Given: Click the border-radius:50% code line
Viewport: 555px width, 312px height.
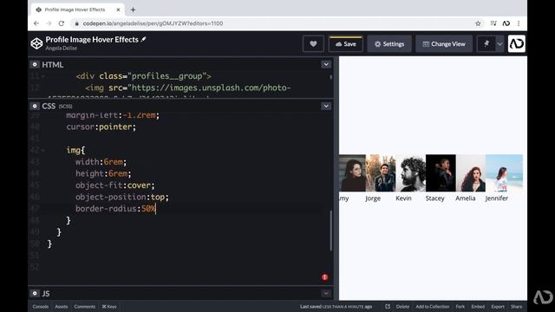Looking at the screenshot, I should point(115,209).
